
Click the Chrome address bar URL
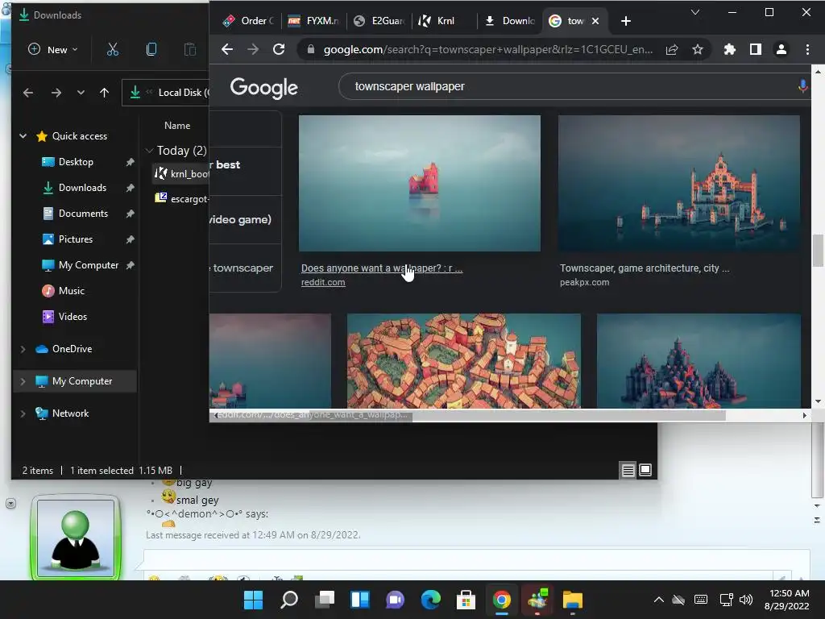(x=487, y=49)
